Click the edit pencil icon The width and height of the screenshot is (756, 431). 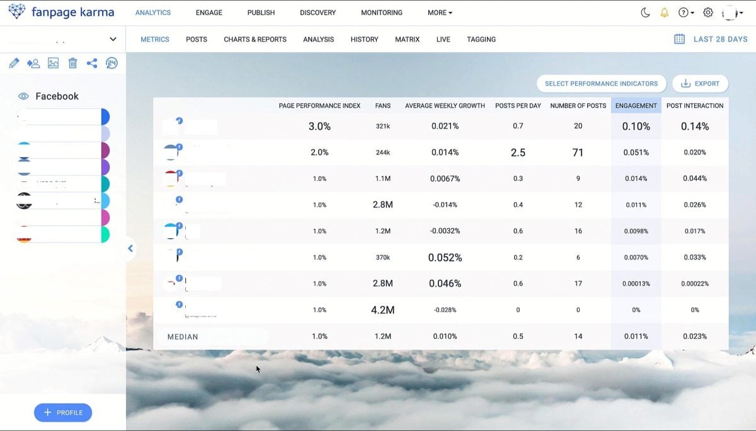[x=14, y=63]
